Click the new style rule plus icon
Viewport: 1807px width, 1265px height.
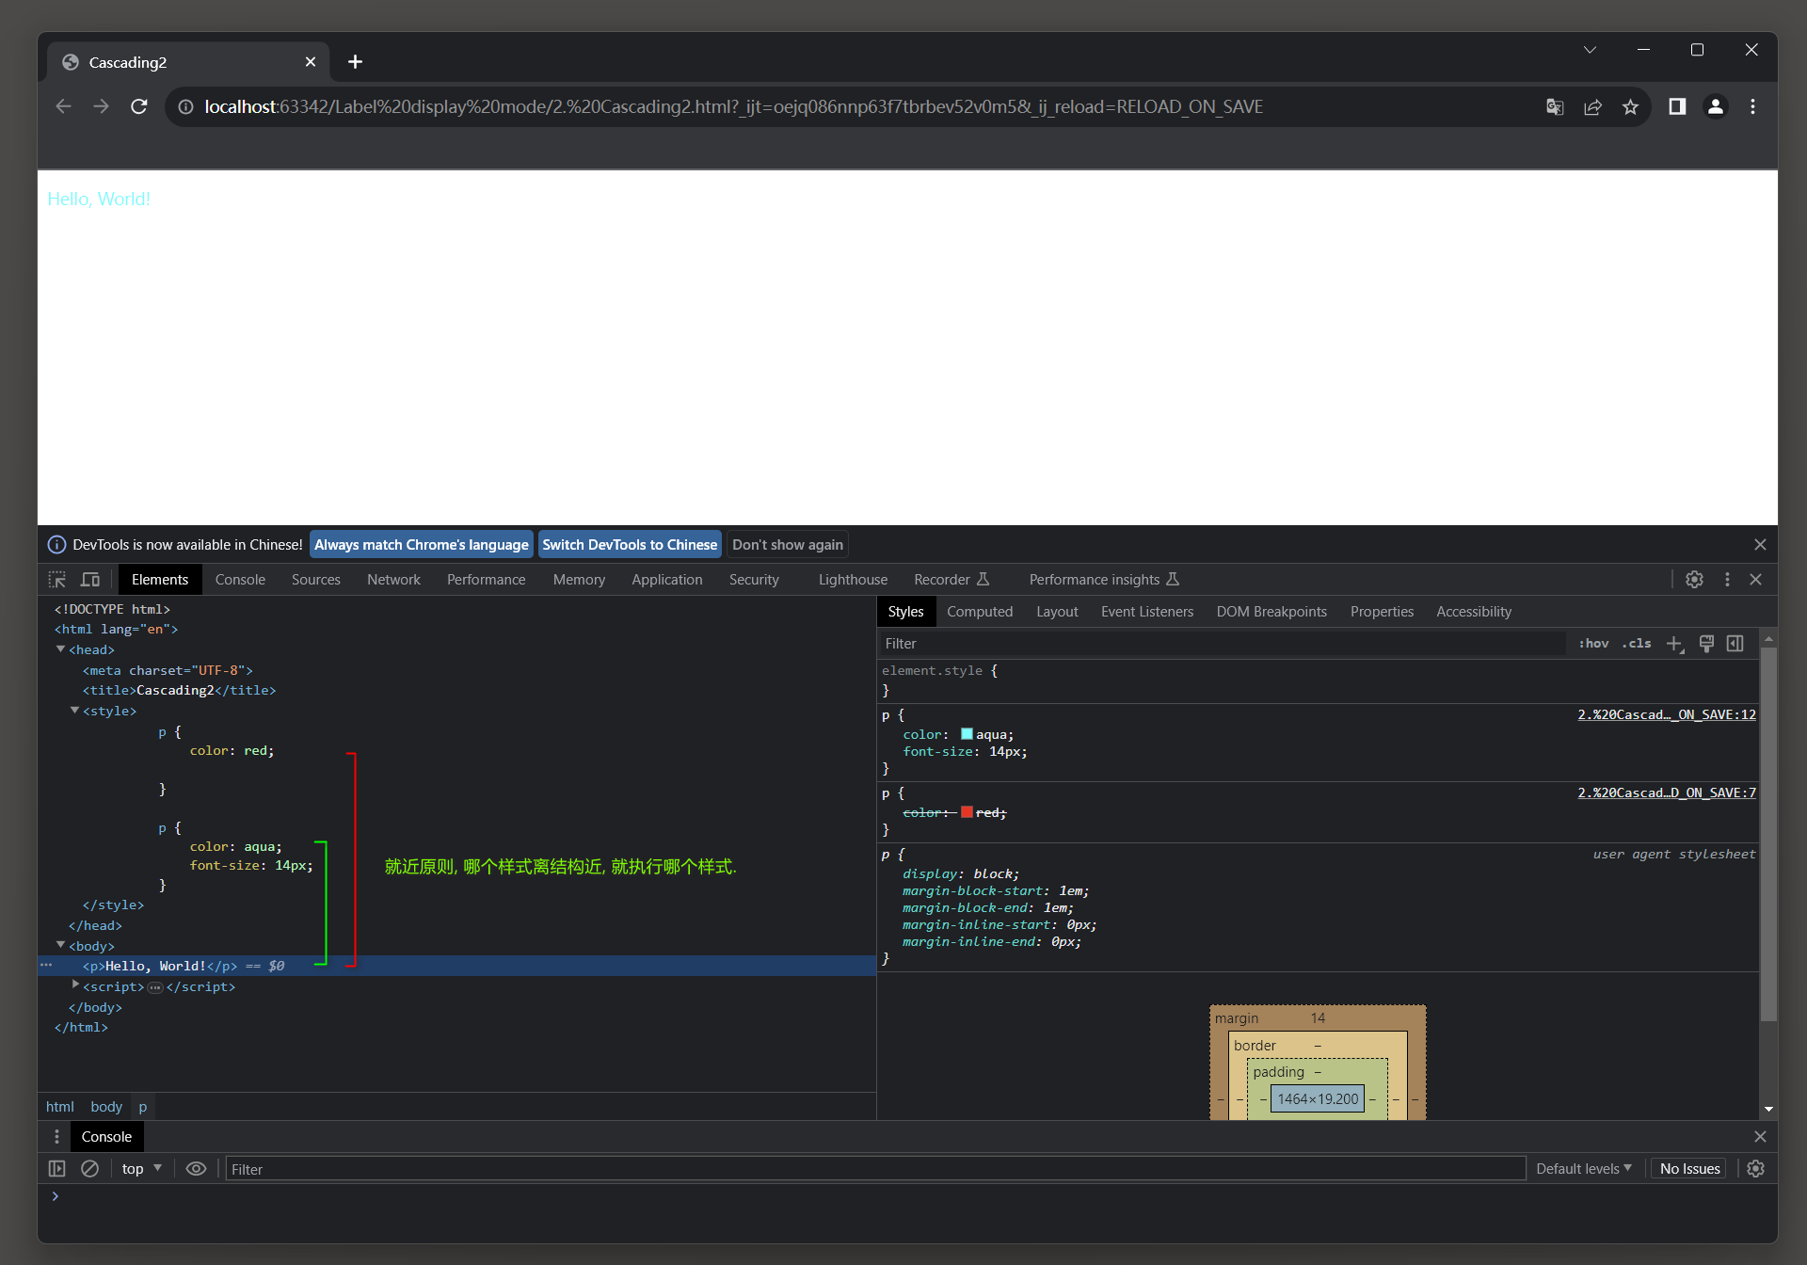click(x=1675, y=644)
